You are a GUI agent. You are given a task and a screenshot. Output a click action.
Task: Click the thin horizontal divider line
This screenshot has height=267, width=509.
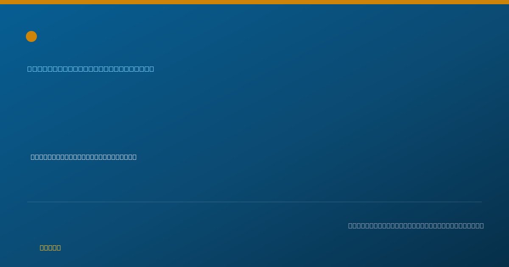coord(255,202)
